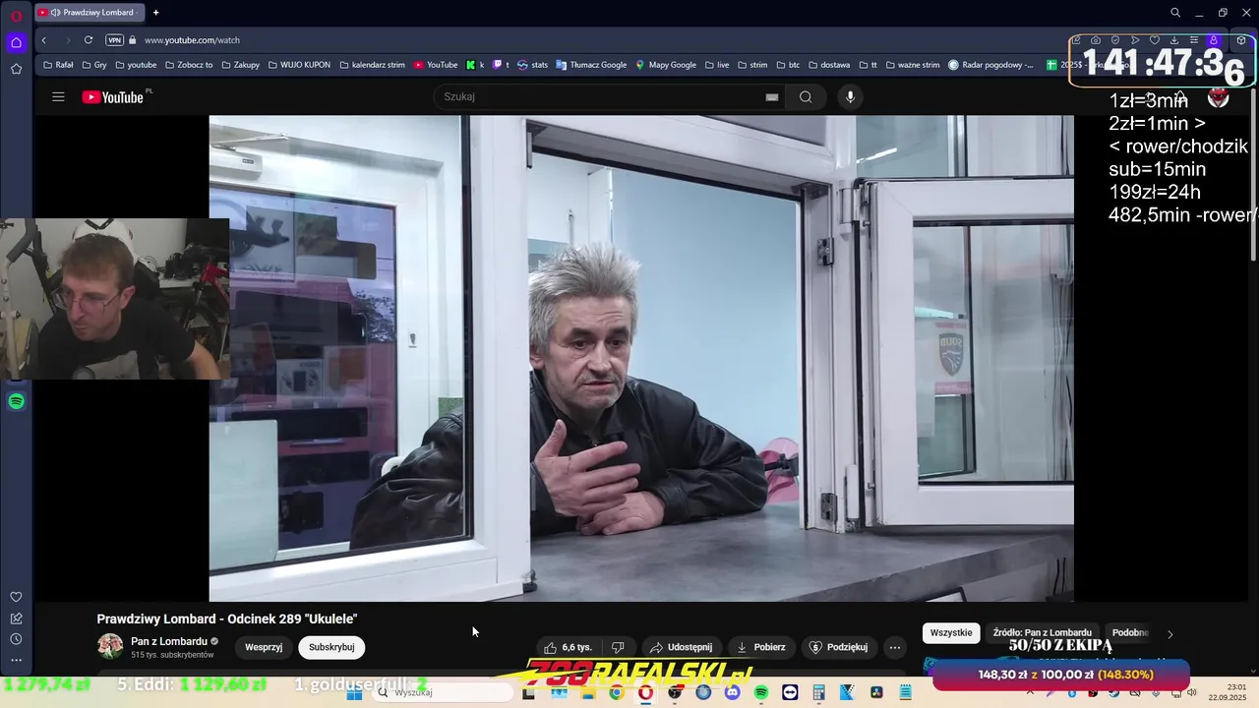Go to the YouTube home logo
1259x708 pixels.
click(114, 96)
